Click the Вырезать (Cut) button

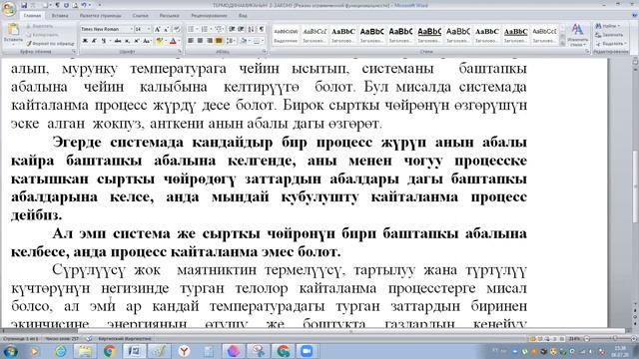(x=40, y=26)
